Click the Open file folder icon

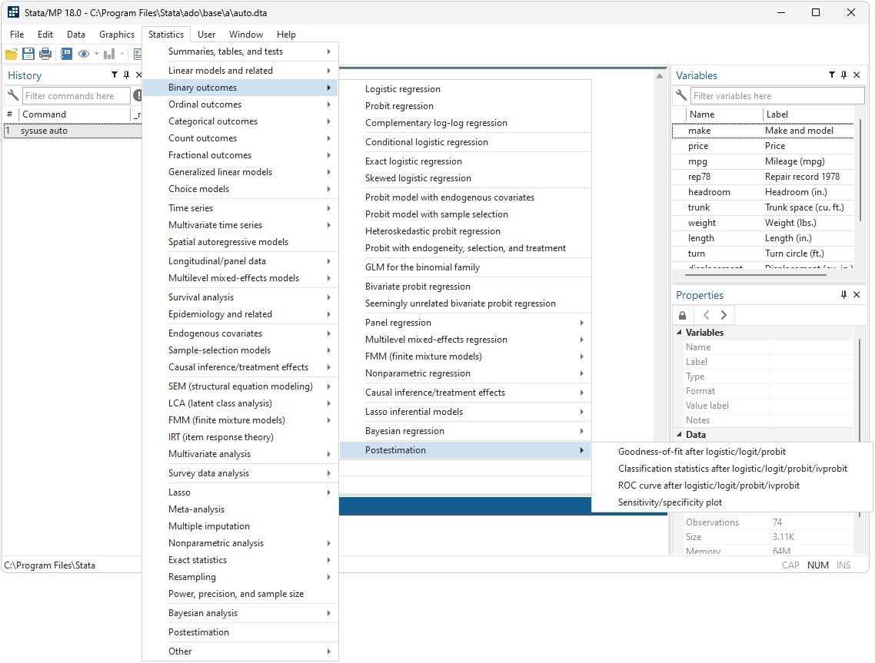tap(12, 54)
